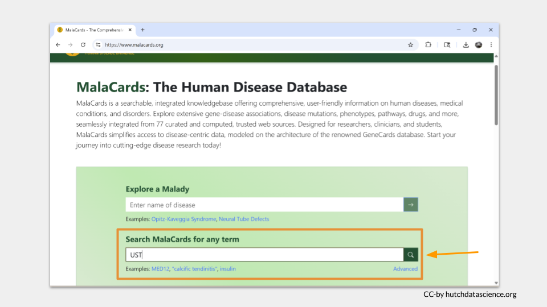This screenshot has width=547, height=307.
Task: Open a new tab with the plus button
Action: (142, 30)
